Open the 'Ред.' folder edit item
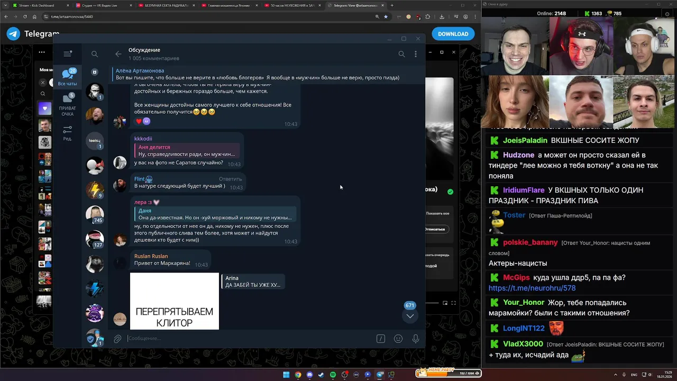The width and height of the screenshot is (677, 381). coord(68,133)
